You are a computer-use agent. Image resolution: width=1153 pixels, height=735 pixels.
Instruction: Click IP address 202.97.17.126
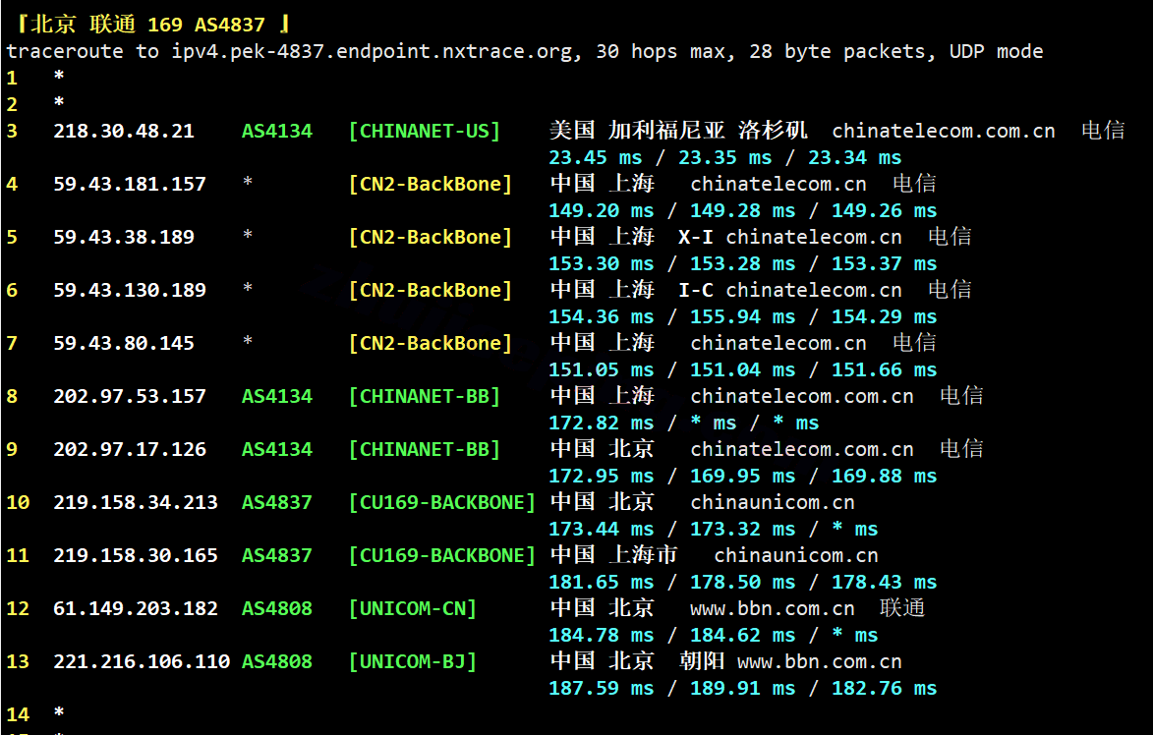(130, 449)
